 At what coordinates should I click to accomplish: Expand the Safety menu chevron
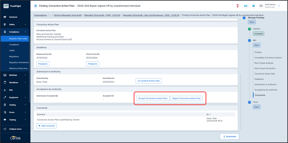coord(25,24)
